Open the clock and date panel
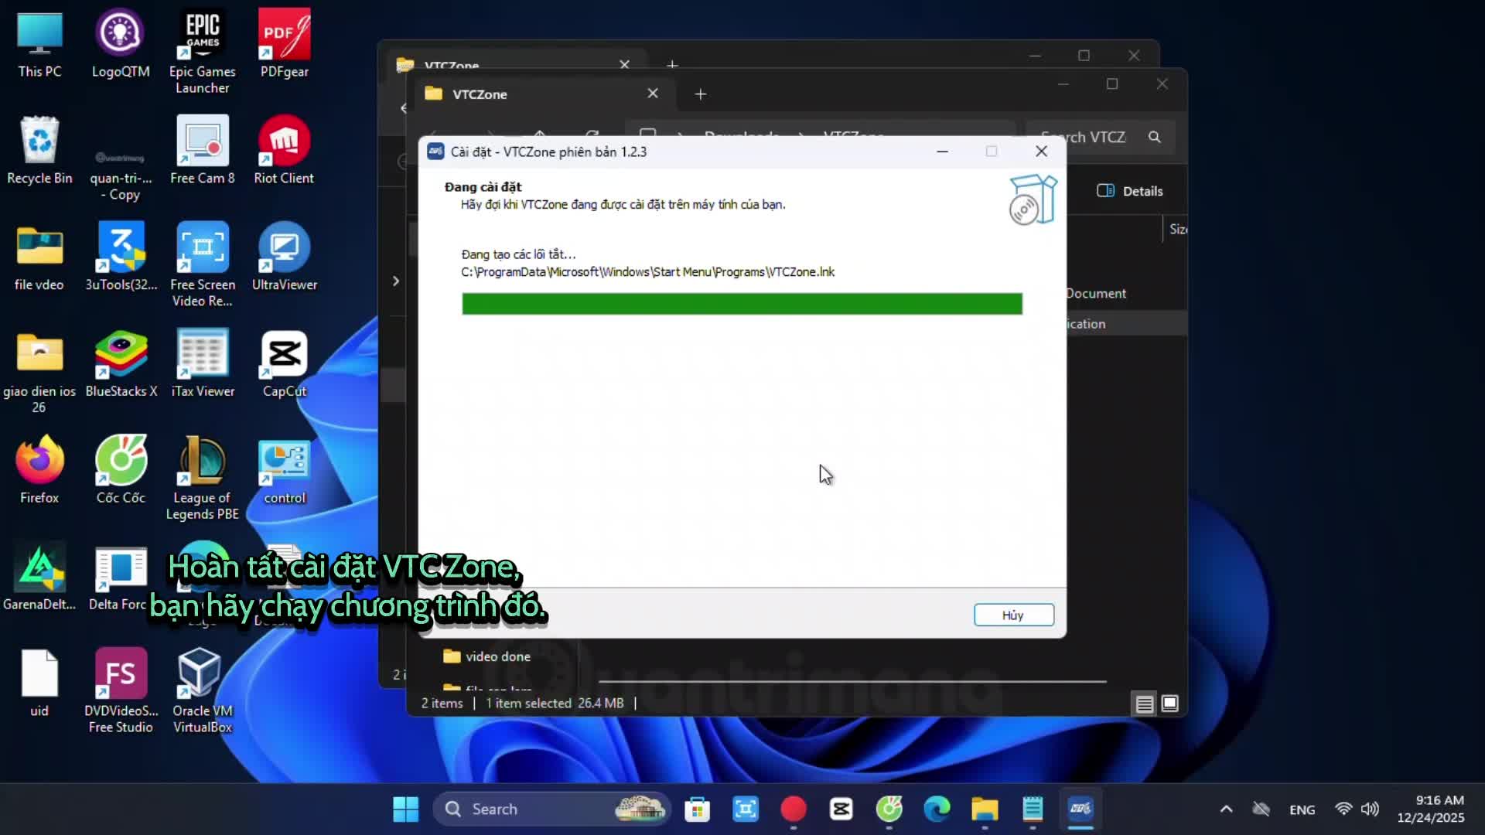The width and height of the screenshot is (1485, 835). [1431, 809]
